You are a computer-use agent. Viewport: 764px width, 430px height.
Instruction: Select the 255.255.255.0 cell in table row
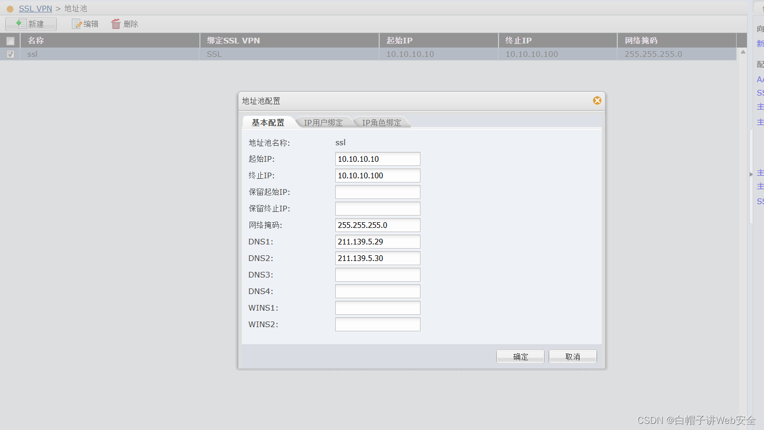[677, 54]
